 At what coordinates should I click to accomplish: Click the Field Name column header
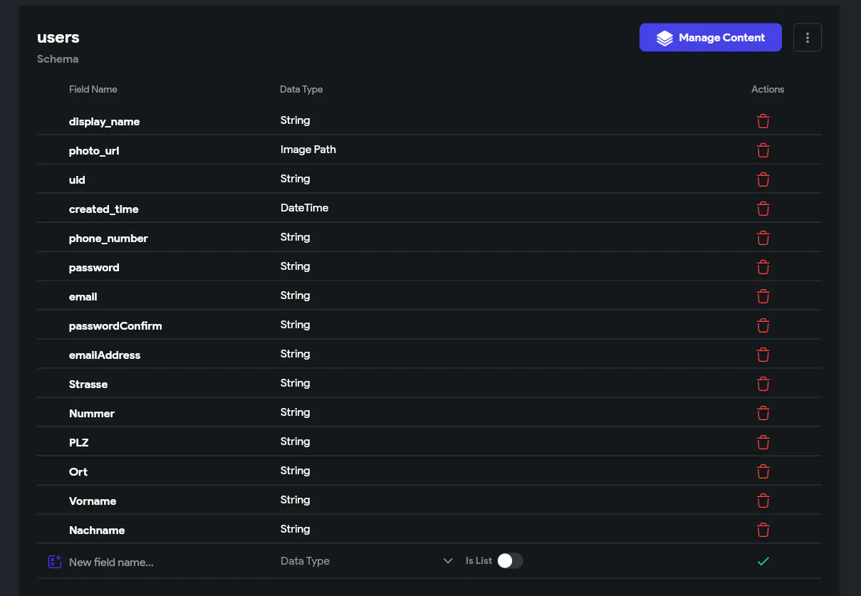pos(93,89)
